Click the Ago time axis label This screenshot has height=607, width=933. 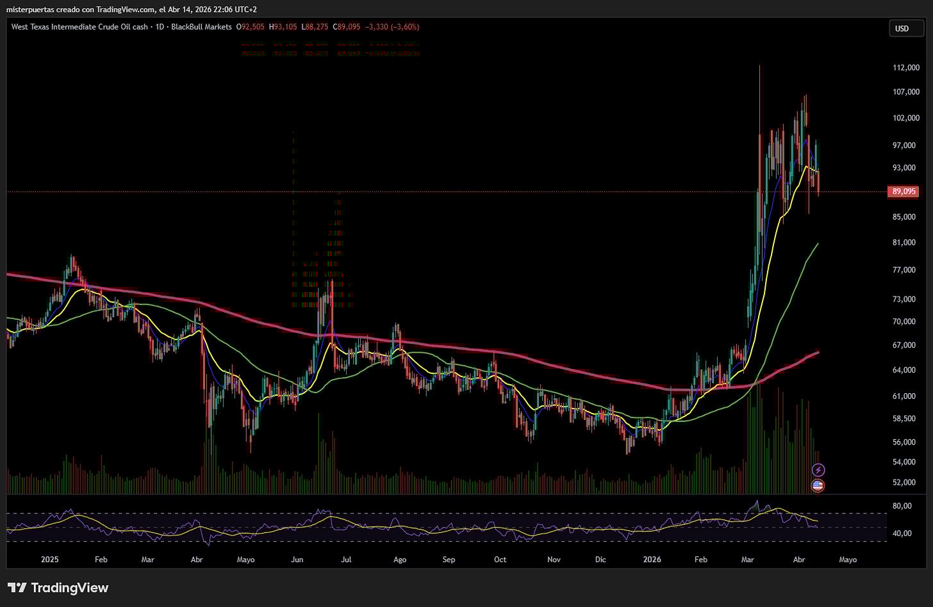coord(400,560)
